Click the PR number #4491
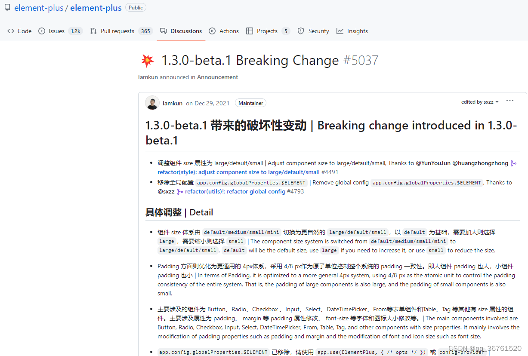528x356 pixels. [x=330, y=172]
